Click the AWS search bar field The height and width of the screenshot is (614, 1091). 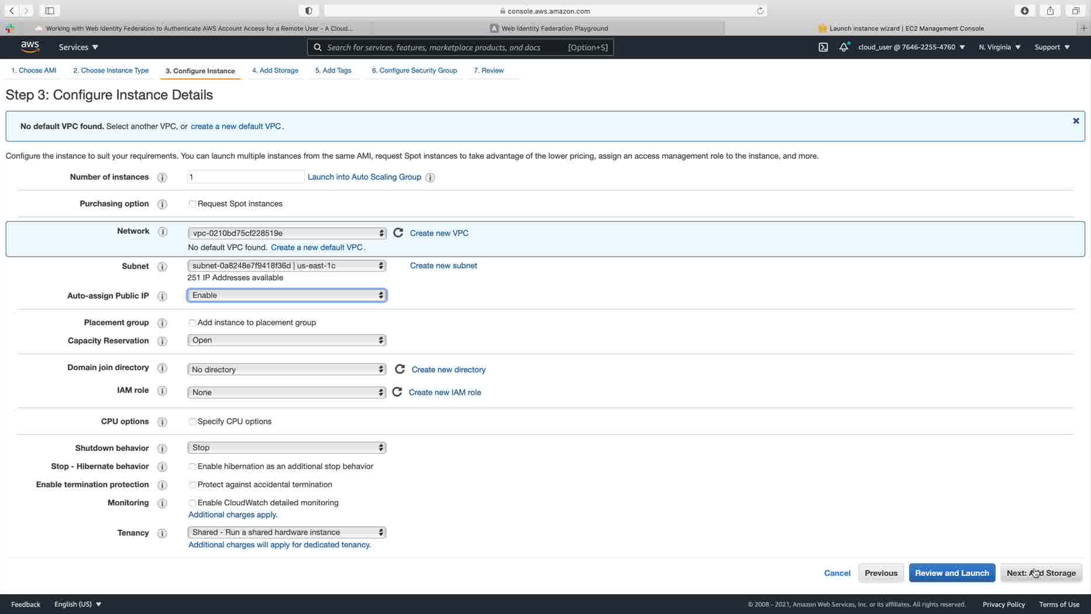[x=461, y=47]
